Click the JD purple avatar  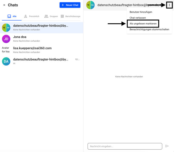tap(6, 39)
